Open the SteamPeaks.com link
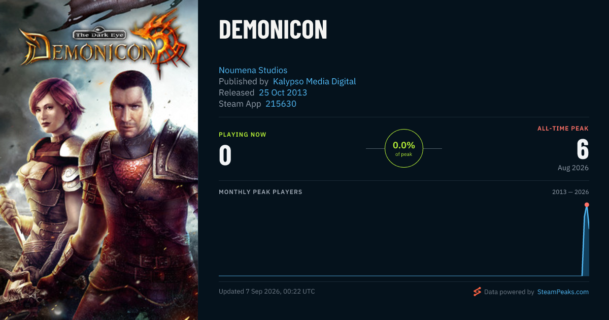 click(x=563, y=292)
